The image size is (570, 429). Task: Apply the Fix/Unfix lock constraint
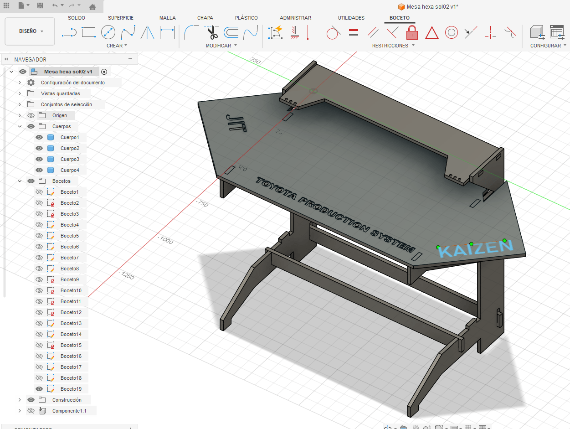tap(412, 32)
